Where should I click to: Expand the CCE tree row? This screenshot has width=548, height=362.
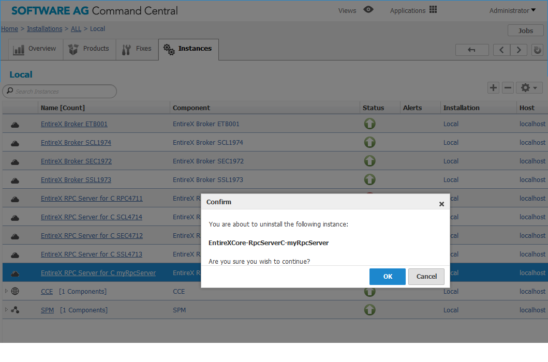(6, 291)
